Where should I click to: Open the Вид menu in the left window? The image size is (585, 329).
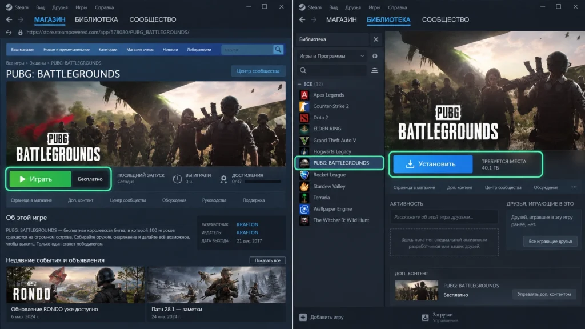tap(41, 7)
